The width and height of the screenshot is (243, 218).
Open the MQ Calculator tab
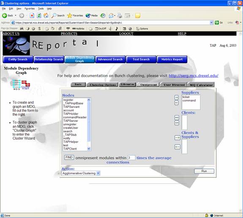pos(201,85)
